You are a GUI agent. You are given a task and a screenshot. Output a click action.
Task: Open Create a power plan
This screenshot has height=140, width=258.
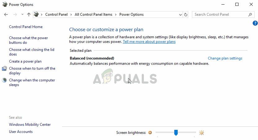25,61
